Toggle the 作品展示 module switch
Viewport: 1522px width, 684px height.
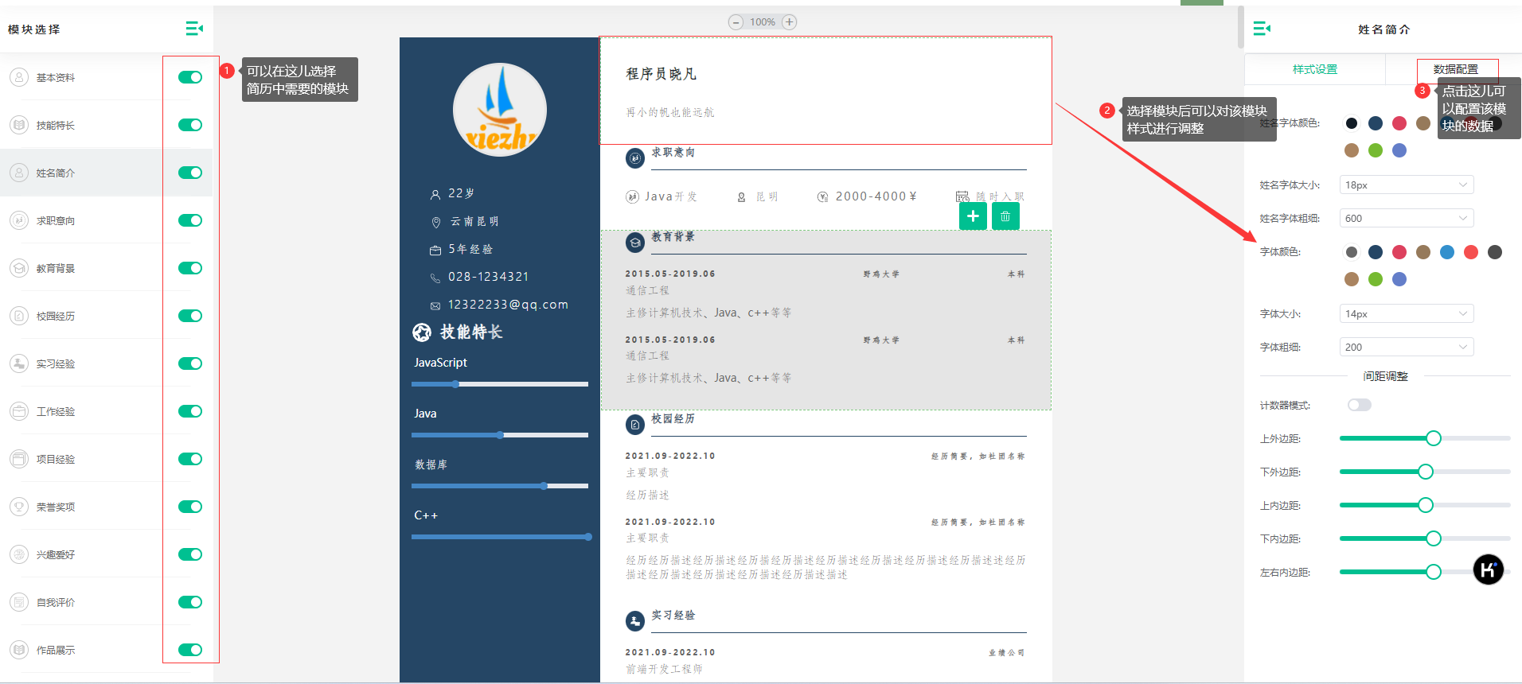[190, 650]
